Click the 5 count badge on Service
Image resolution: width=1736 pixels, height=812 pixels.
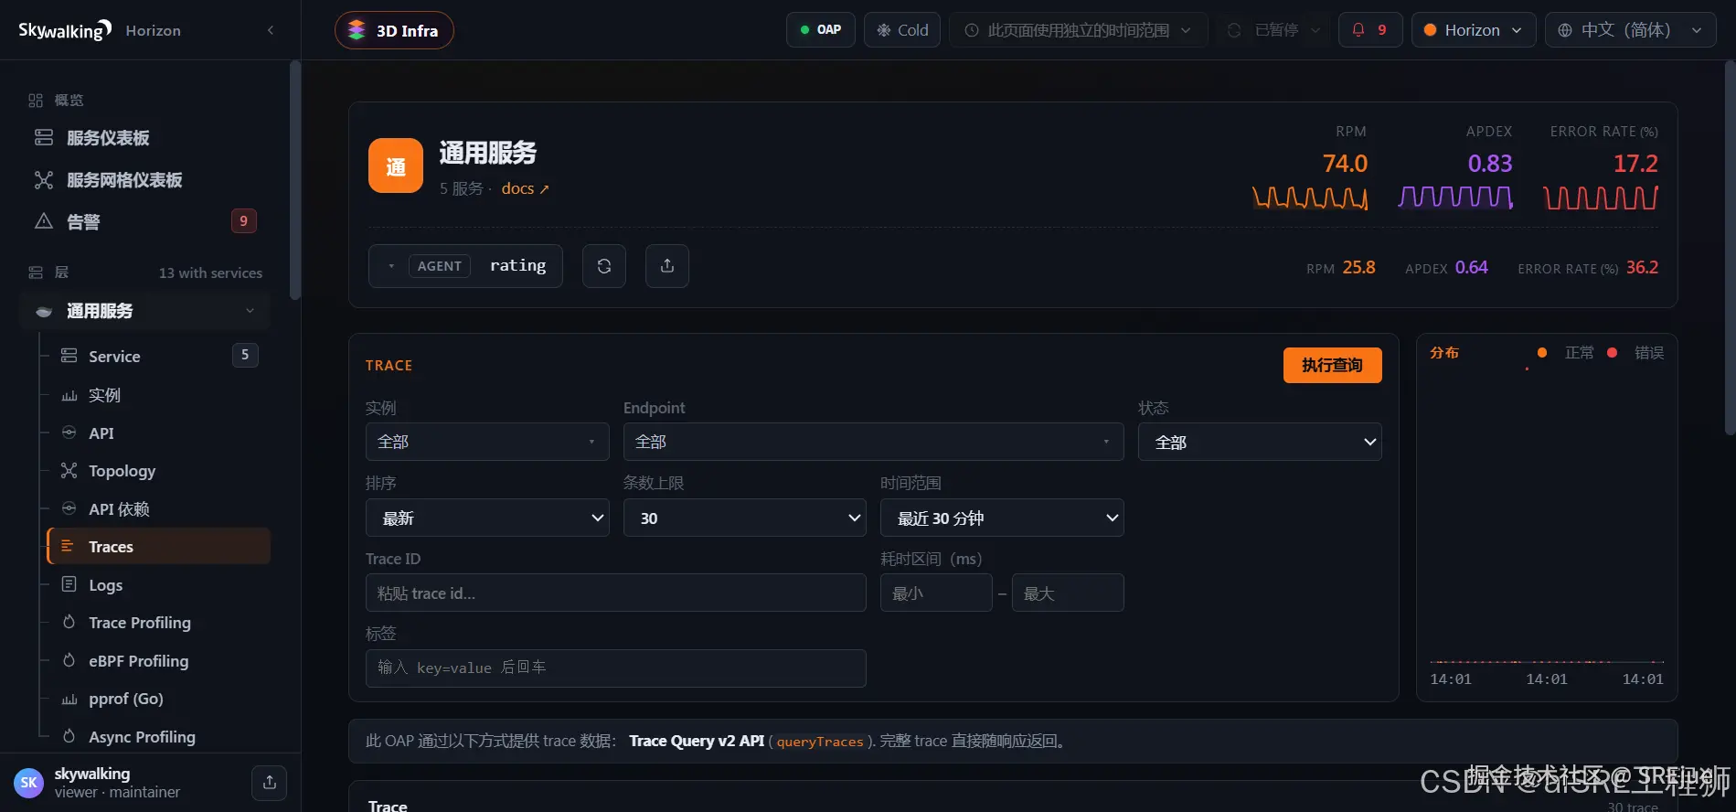[x=245, y=355]
